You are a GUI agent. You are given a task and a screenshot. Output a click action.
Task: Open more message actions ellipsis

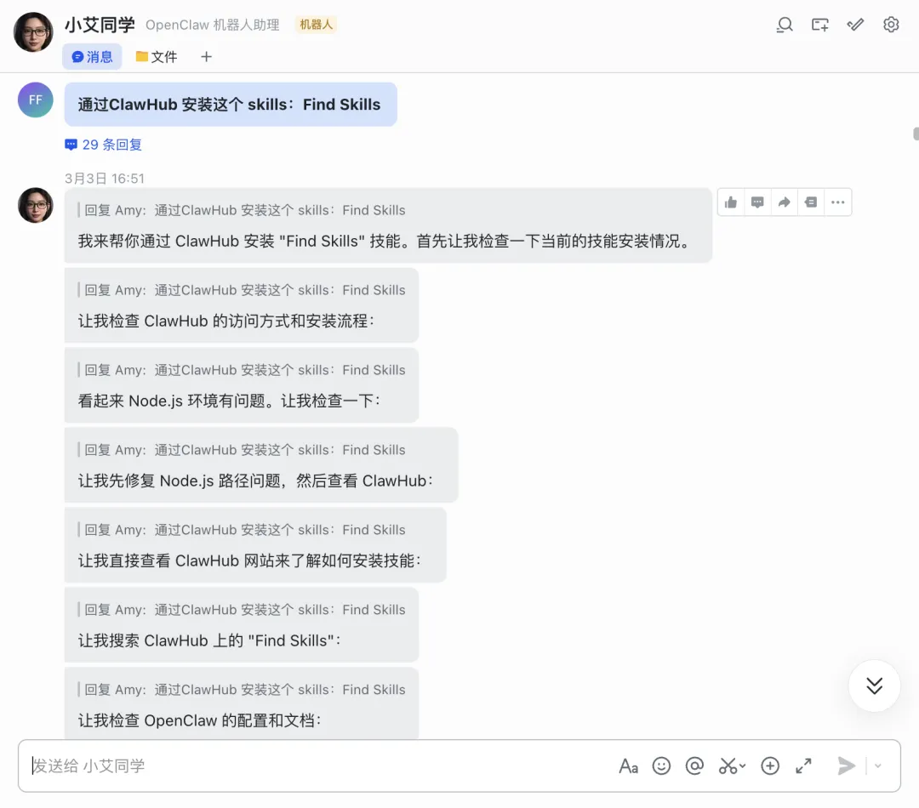(837, 202)
